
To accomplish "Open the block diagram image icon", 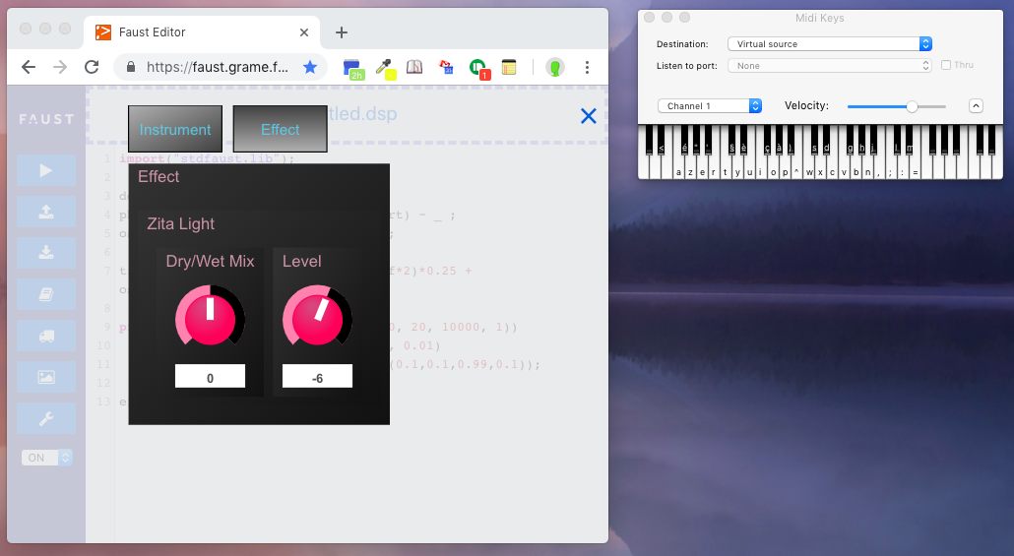I will point(46,377).
